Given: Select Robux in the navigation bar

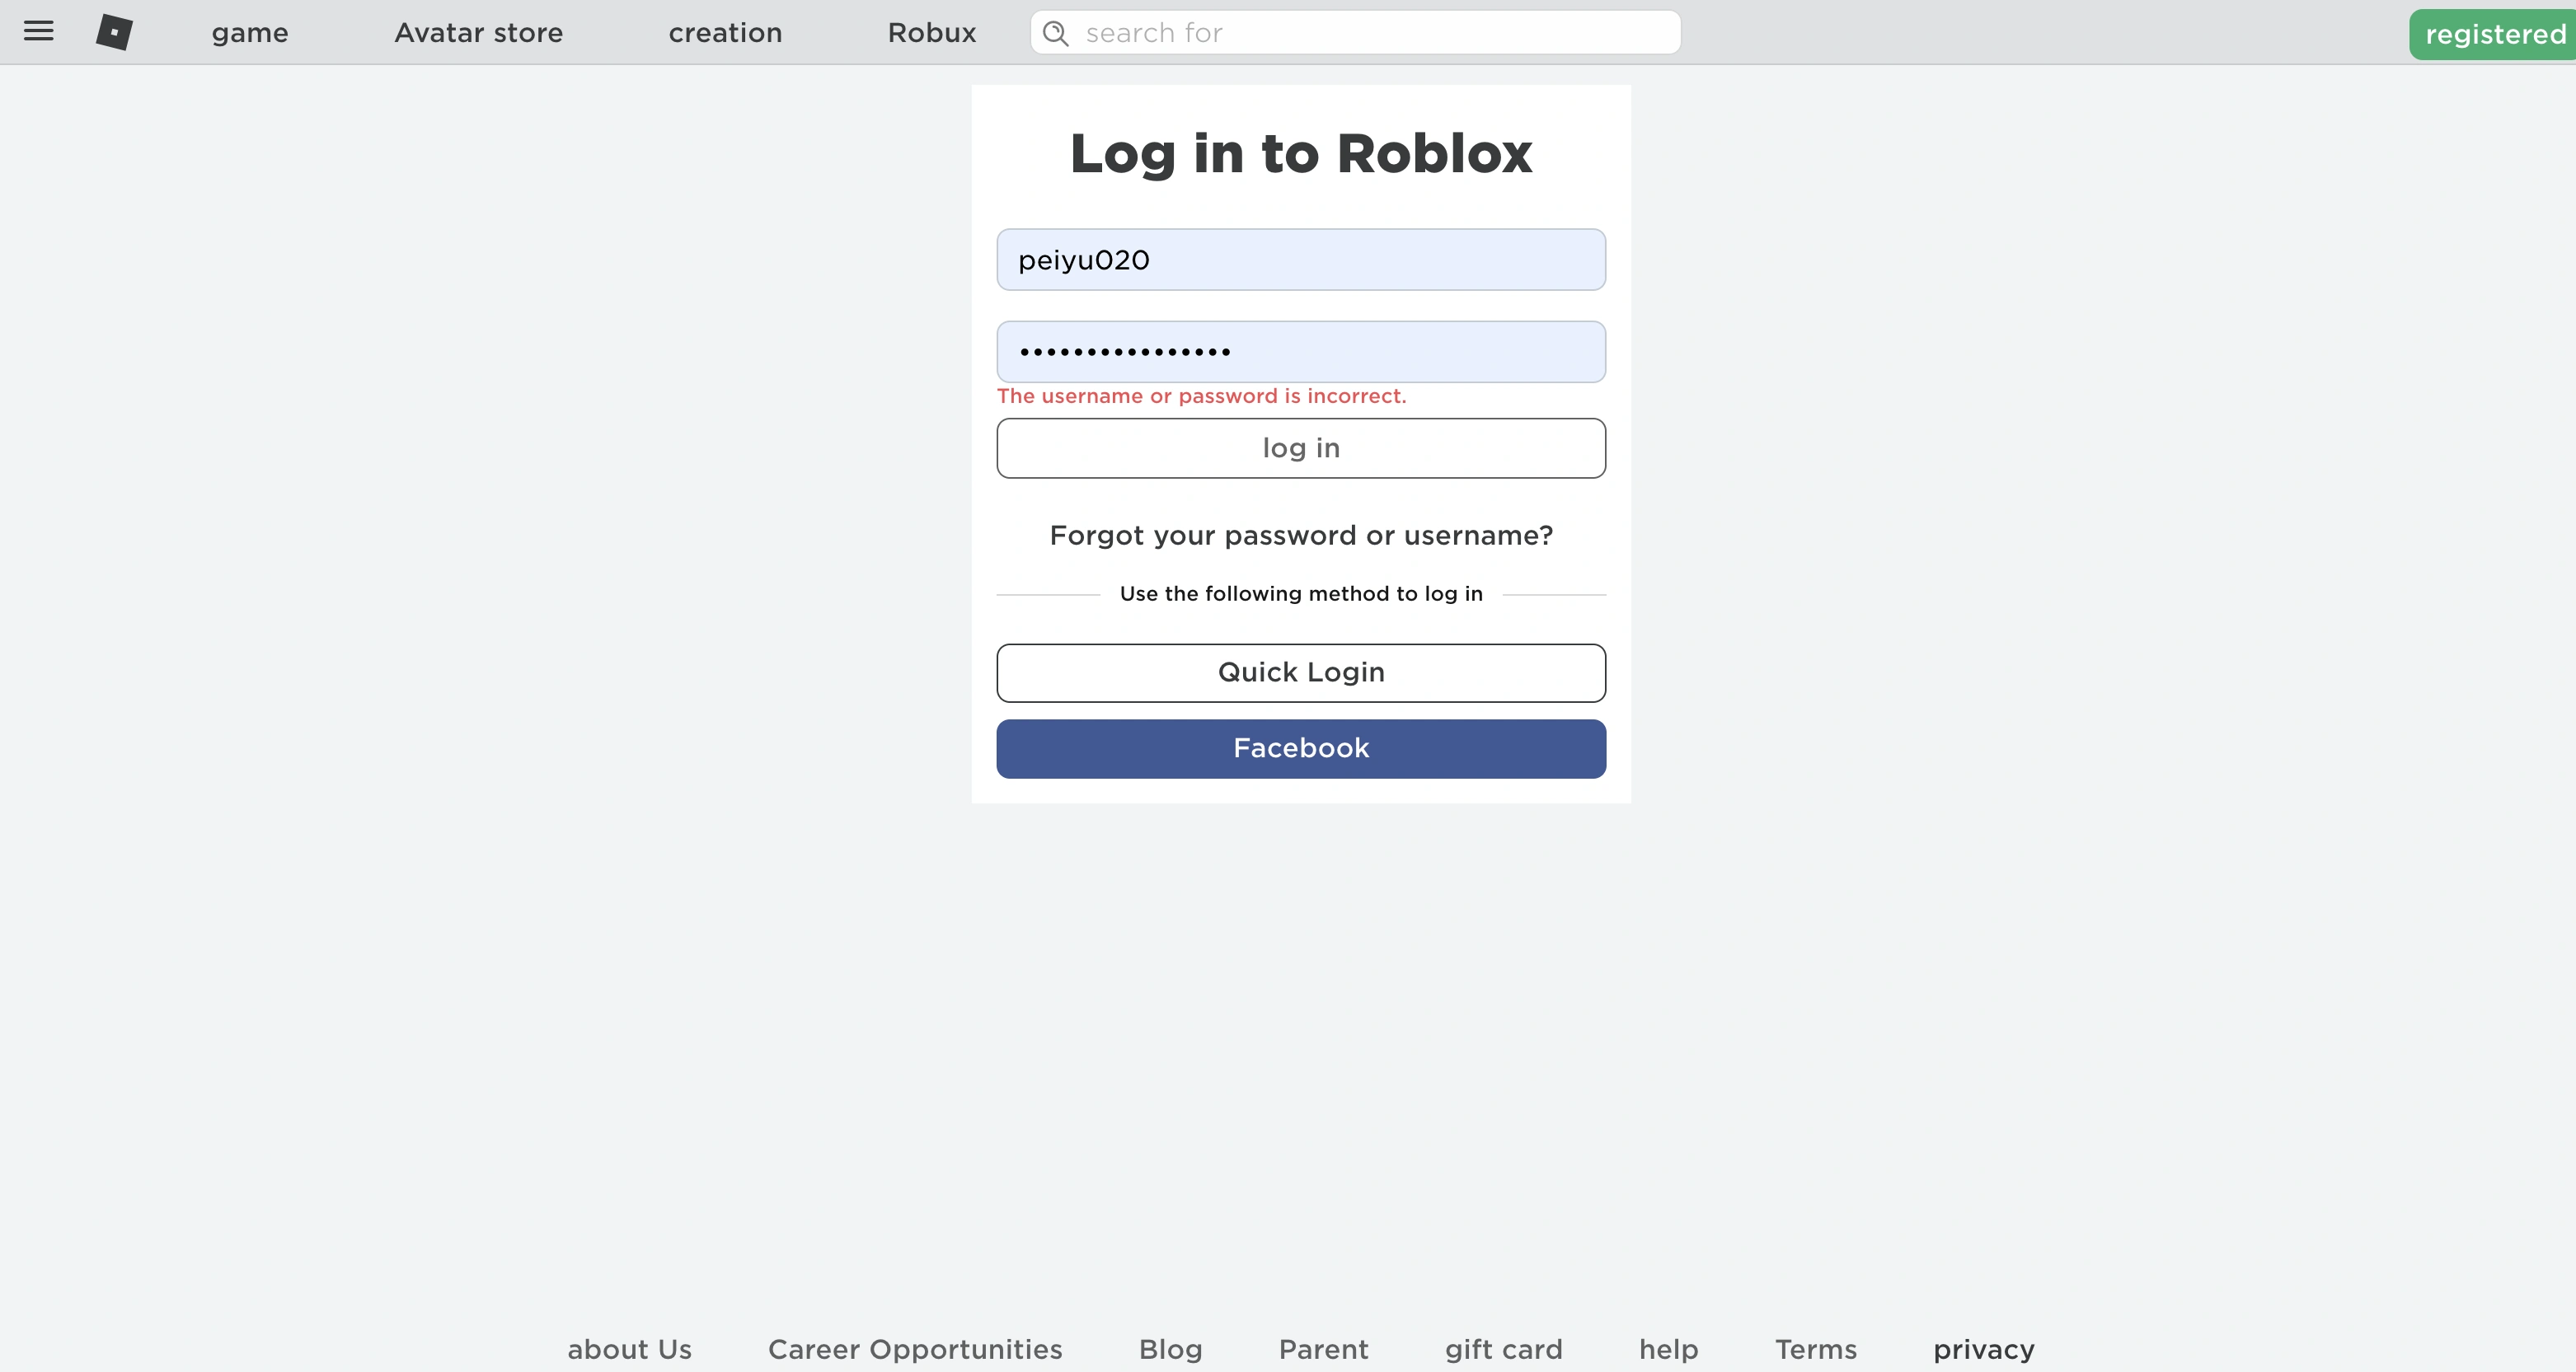Looking at the screenshot, I should [x=931, y=33].
